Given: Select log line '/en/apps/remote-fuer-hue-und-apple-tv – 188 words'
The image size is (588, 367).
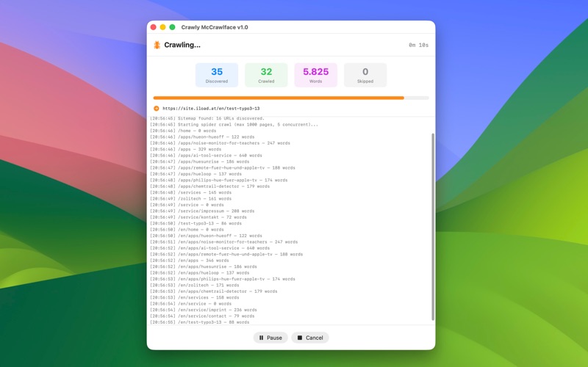Looking at the screenshot, I should [x=226, y=254].
